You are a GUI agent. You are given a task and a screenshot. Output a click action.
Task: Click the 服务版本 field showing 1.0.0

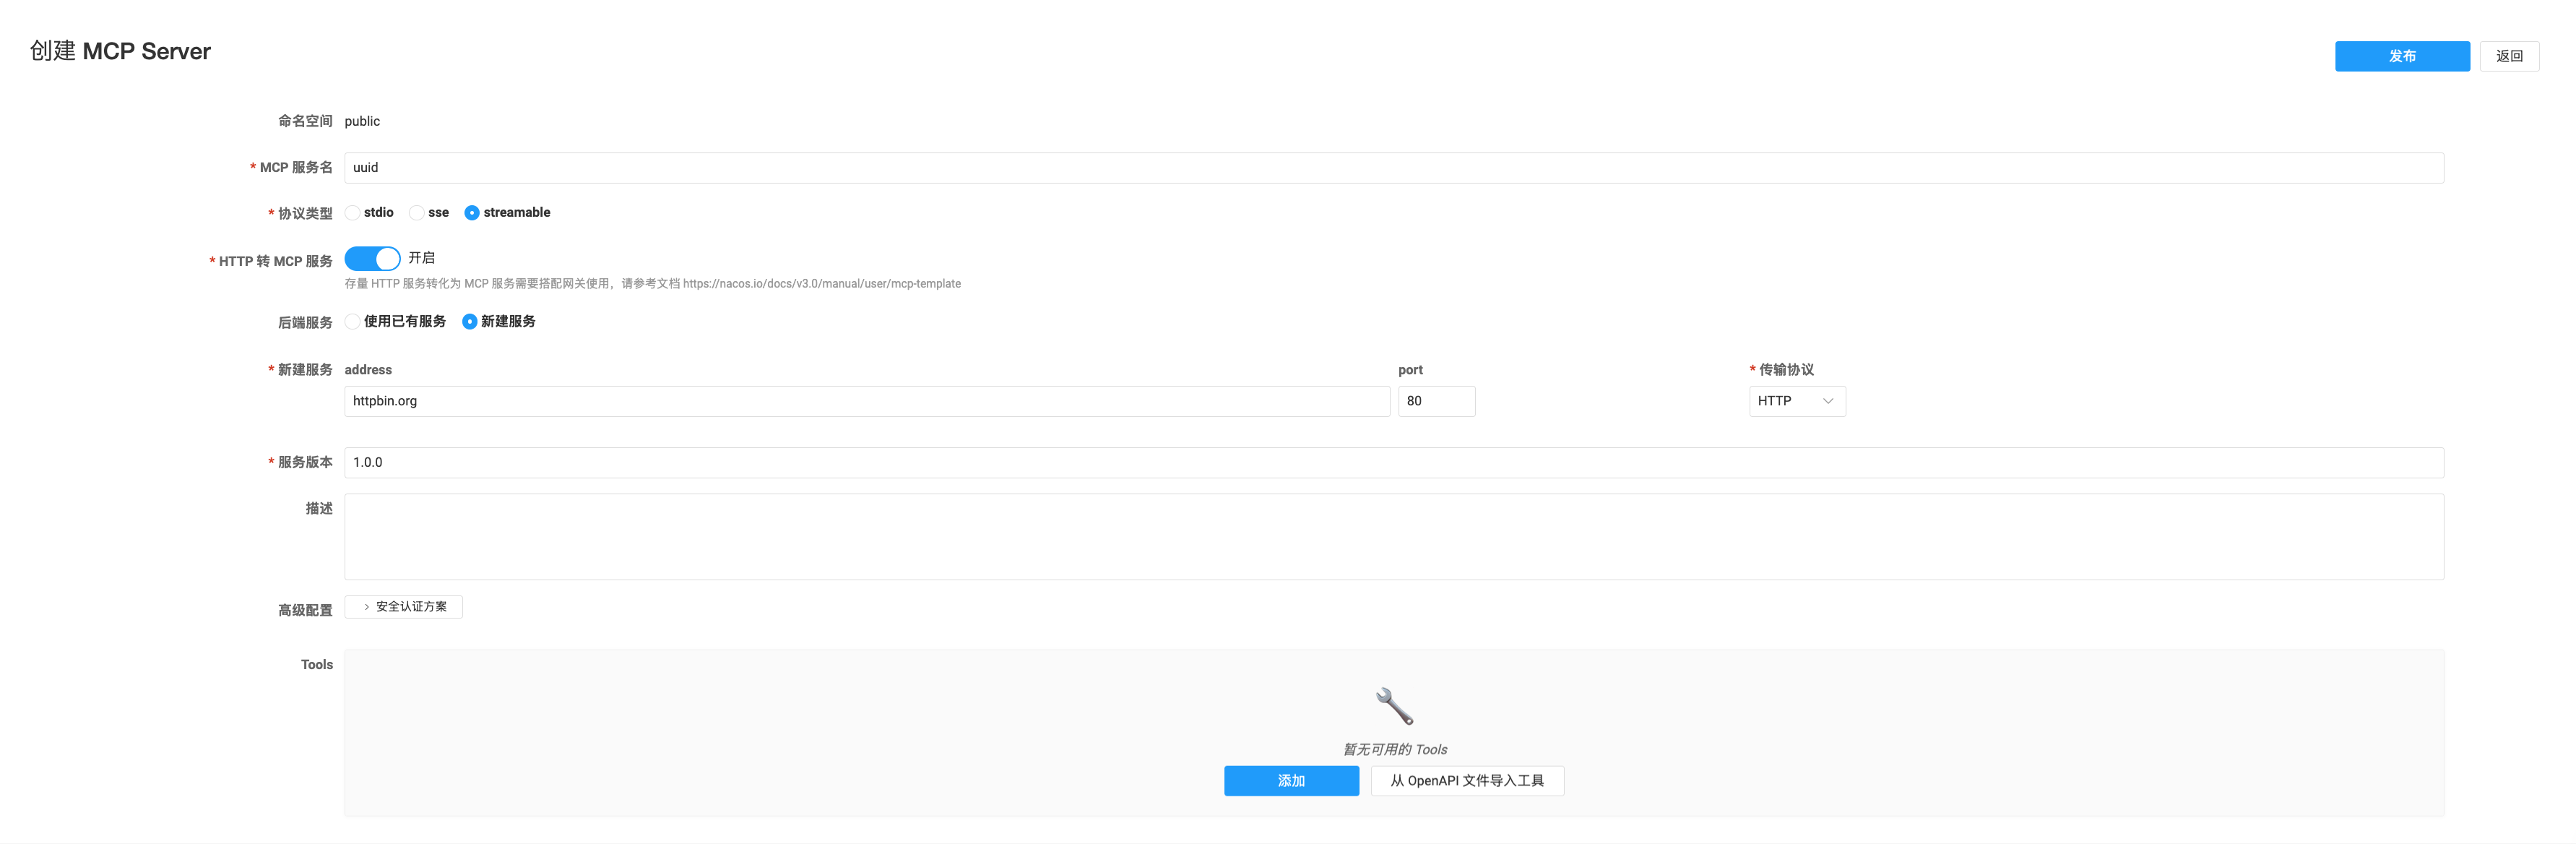point(1393,462)
